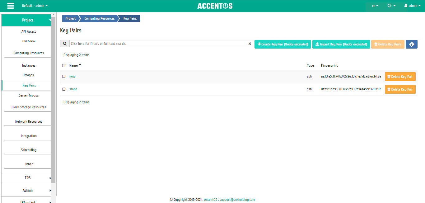
Task: Click the Project breadcrumb
Action: (x=70, y=18)
